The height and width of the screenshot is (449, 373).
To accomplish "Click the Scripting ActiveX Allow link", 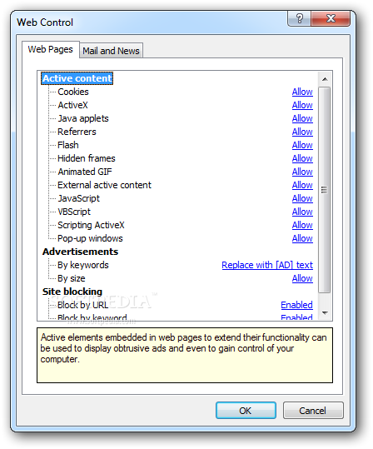I will (x=302, y=225).
